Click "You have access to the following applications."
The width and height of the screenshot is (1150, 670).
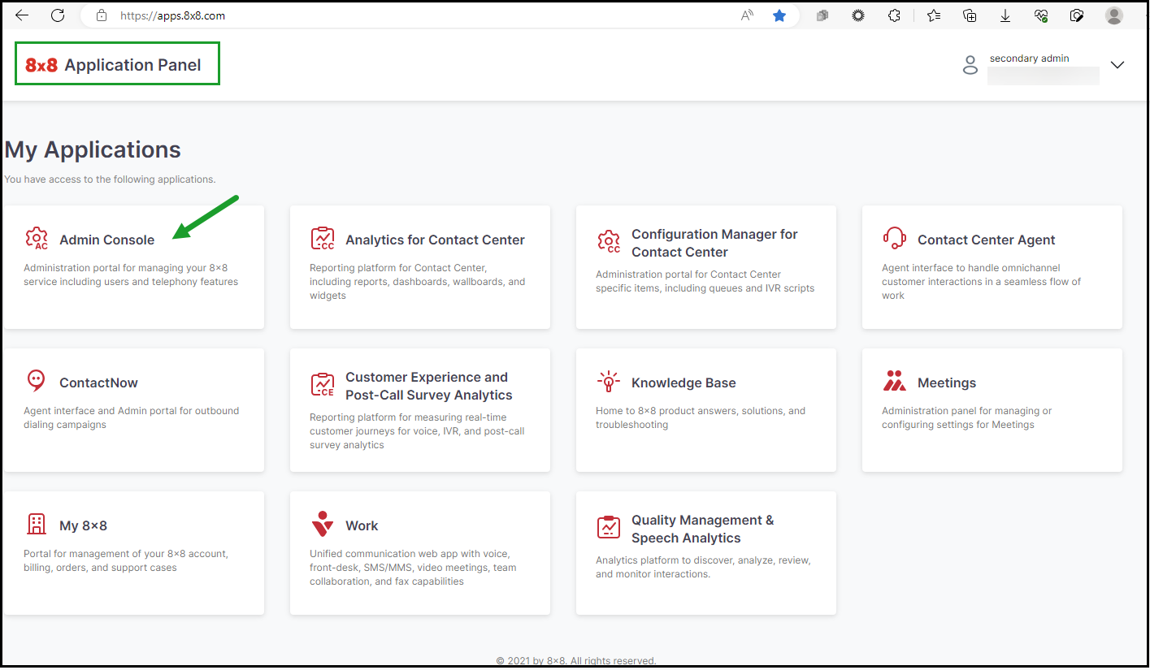[x=111, y=179]
